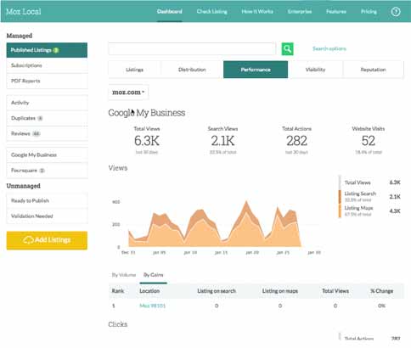Image resolution: width=411 pixels, height=348 pixels.
Task: Click into the listing search field
Action: 192,49
